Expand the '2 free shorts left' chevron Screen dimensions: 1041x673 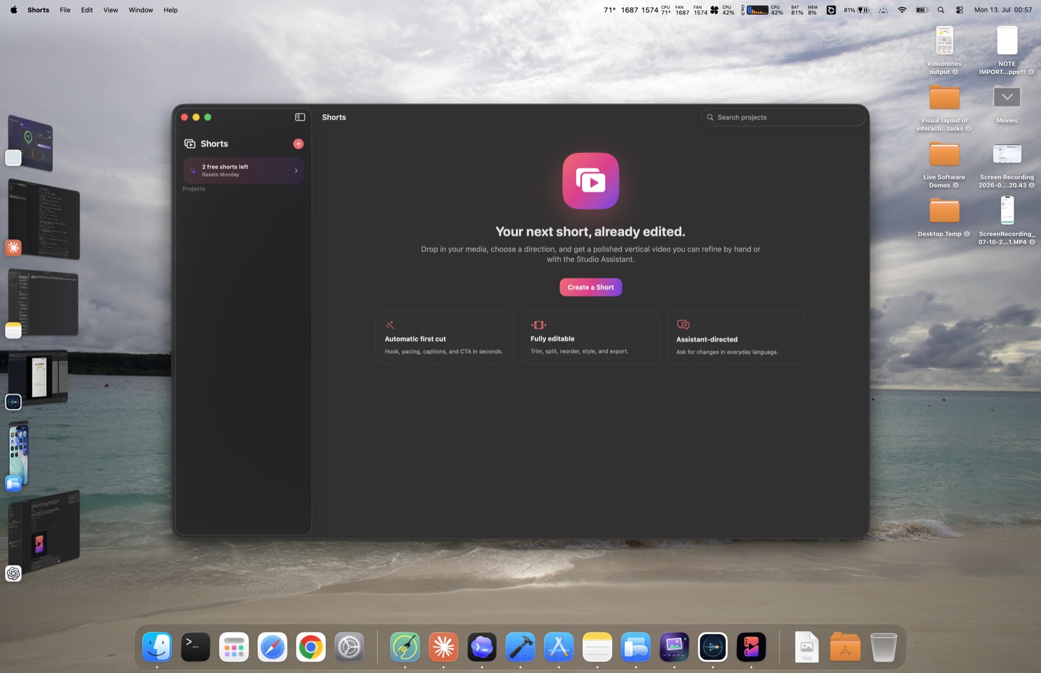click(296, 171)
